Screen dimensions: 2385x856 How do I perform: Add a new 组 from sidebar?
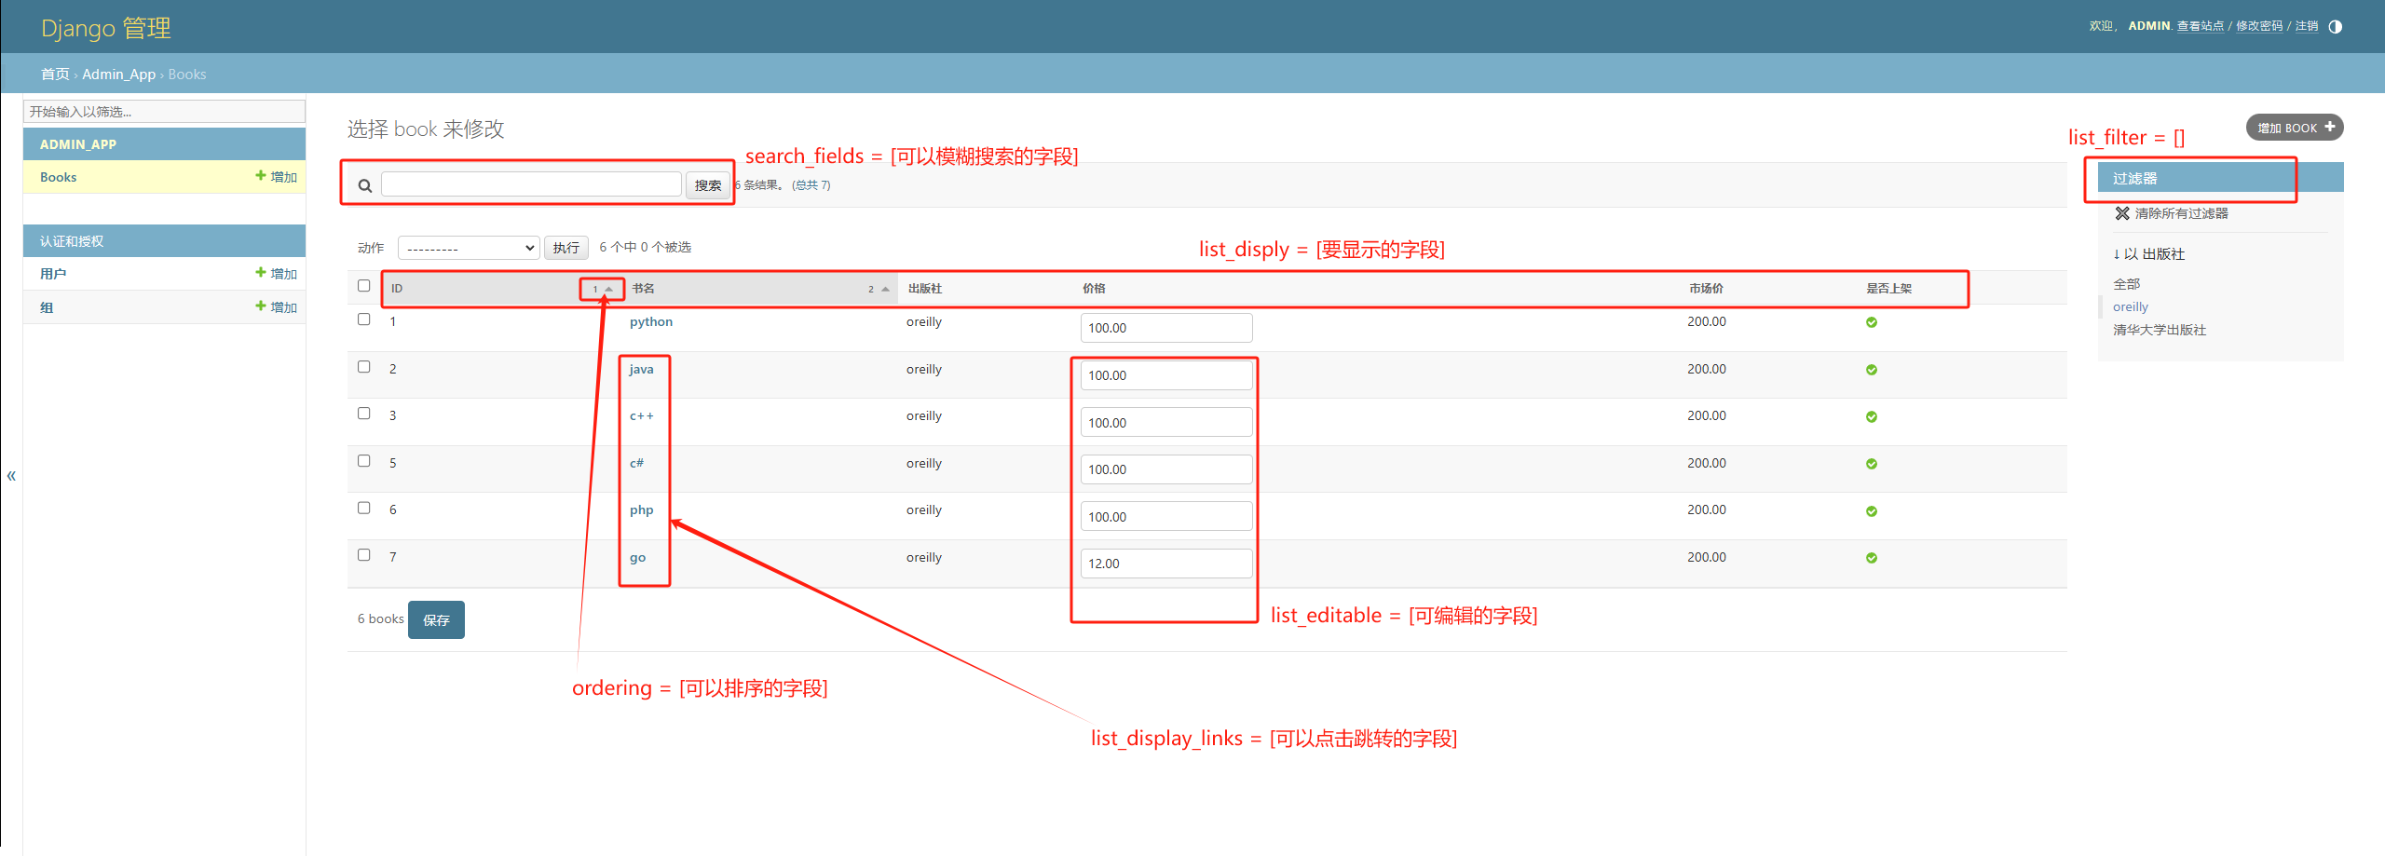pyautogui.click(x=277, y=306)
